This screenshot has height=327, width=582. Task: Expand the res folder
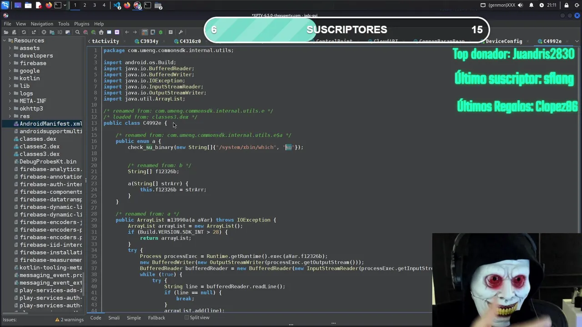[10, 116]
